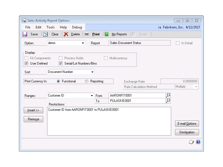Click the note icon at bottom right
Screen dimensions: 223x167
[x=191, y=142]
